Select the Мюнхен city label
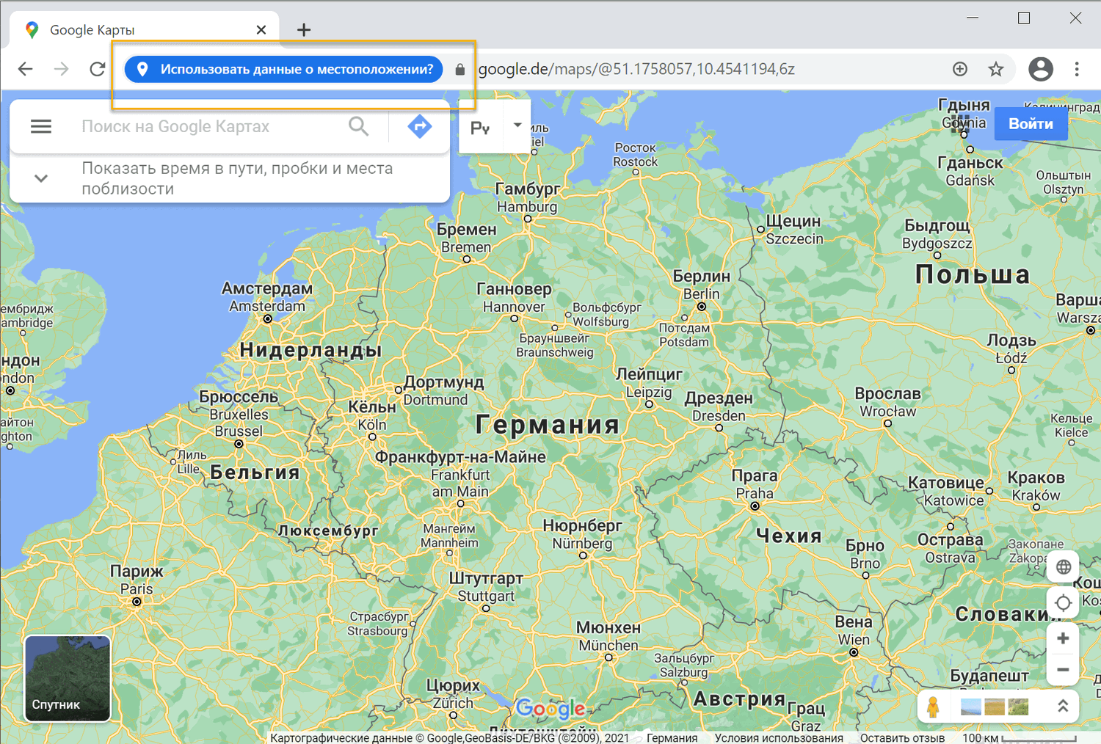 click(x=608, y=628)
